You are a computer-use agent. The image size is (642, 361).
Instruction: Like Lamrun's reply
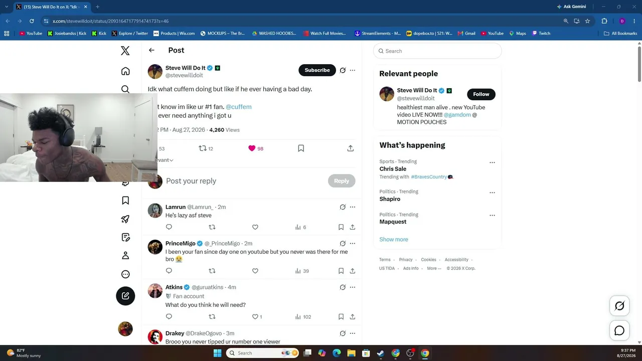point(255,227)
